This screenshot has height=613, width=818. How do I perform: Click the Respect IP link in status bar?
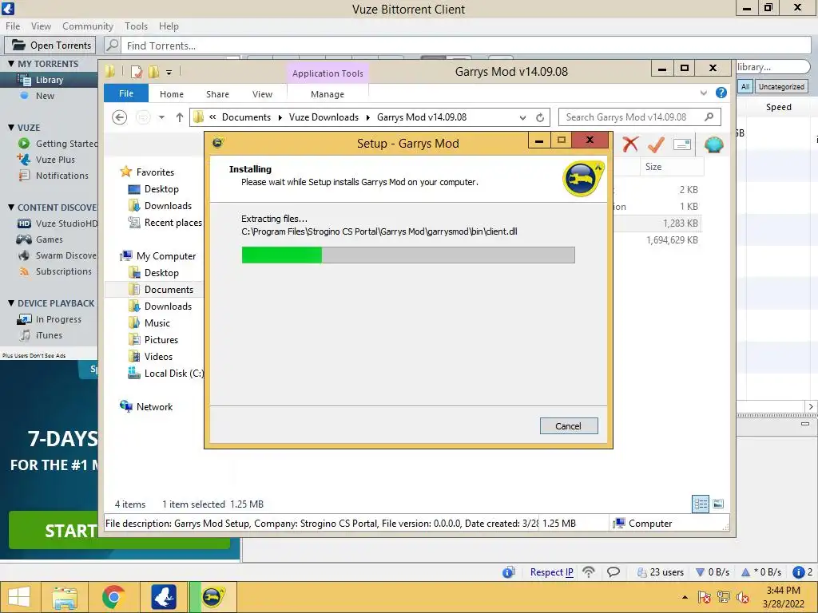coord(551,572)
